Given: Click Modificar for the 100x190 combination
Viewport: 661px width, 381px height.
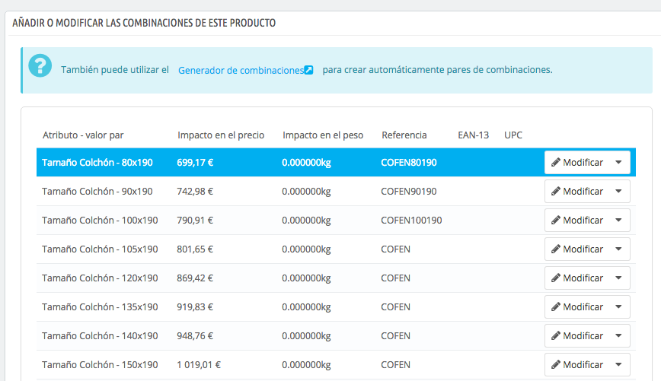Looking at the screenshot, I should 577,221.
